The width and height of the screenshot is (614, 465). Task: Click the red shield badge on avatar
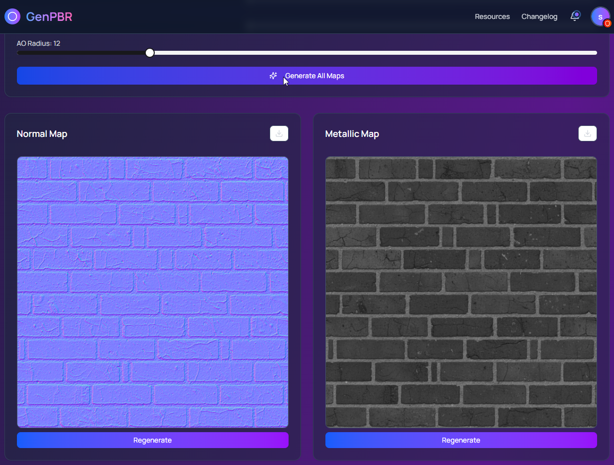click(x=607, y=23)
